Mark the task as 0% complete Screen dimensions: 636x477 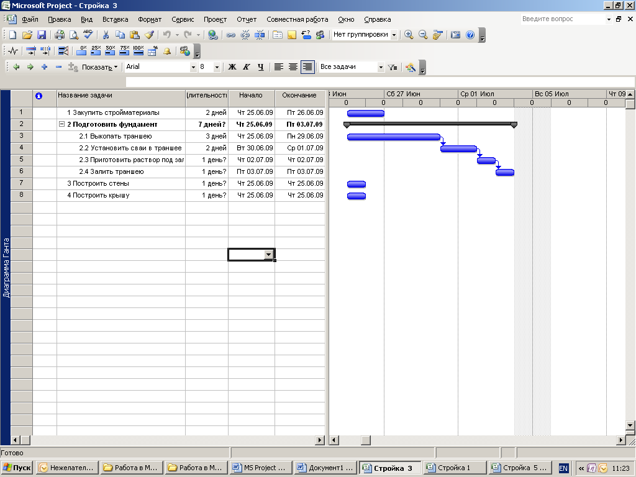pyautogui.click(x=81, y=51)
